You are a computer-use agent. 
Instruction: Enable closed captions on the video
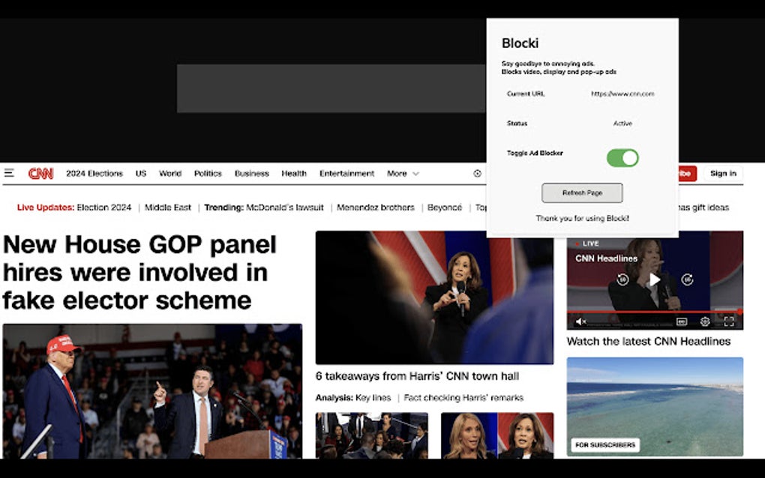click(681, 321)
